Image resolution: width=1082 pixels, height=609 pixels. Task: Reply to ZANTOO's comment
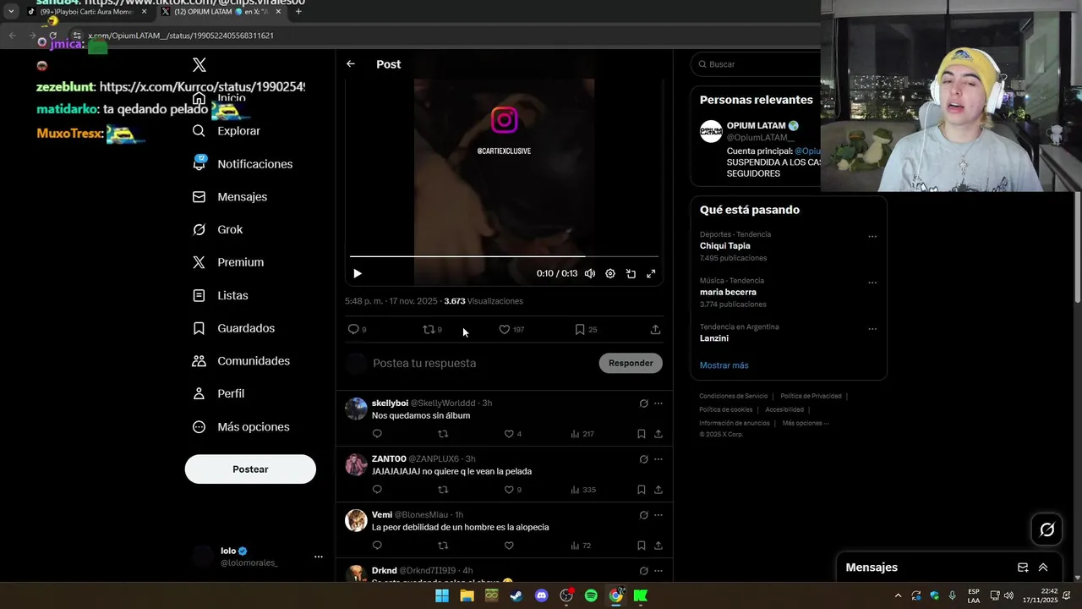click(x=377, y=490)
